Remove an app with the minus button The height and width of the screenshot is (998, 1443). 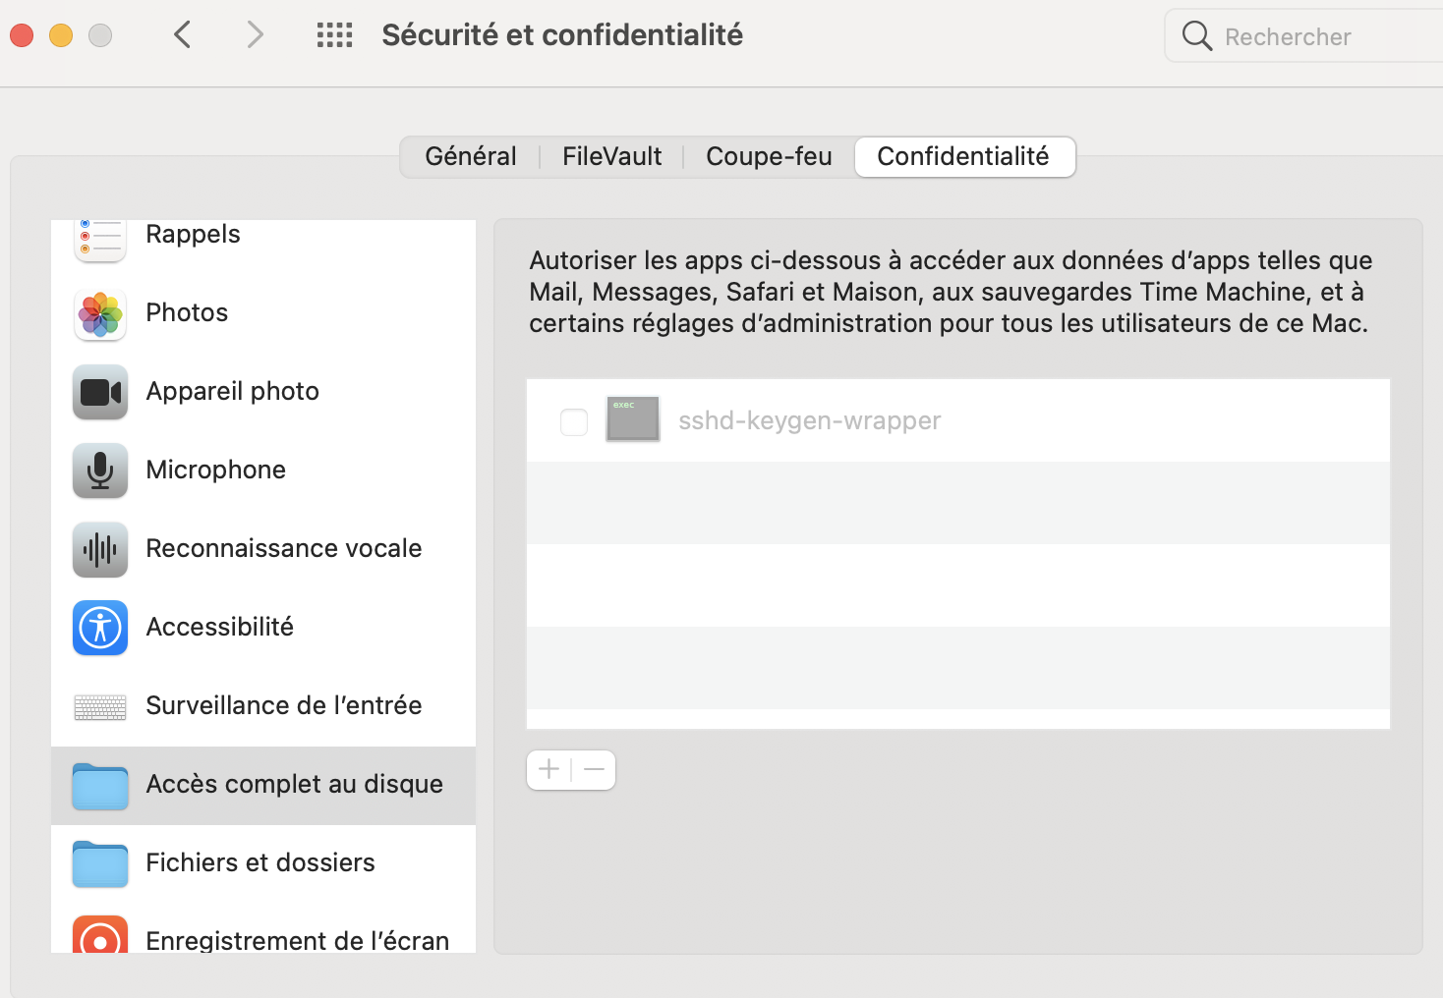(594, 770)
